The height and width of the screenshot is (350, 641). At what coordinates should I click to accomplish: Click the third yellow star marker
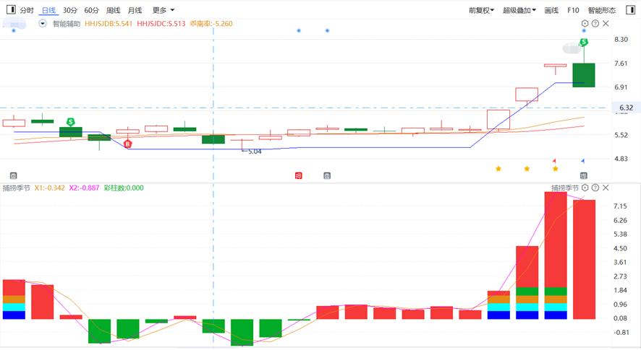pyautogui.click(x=555, y=169)
